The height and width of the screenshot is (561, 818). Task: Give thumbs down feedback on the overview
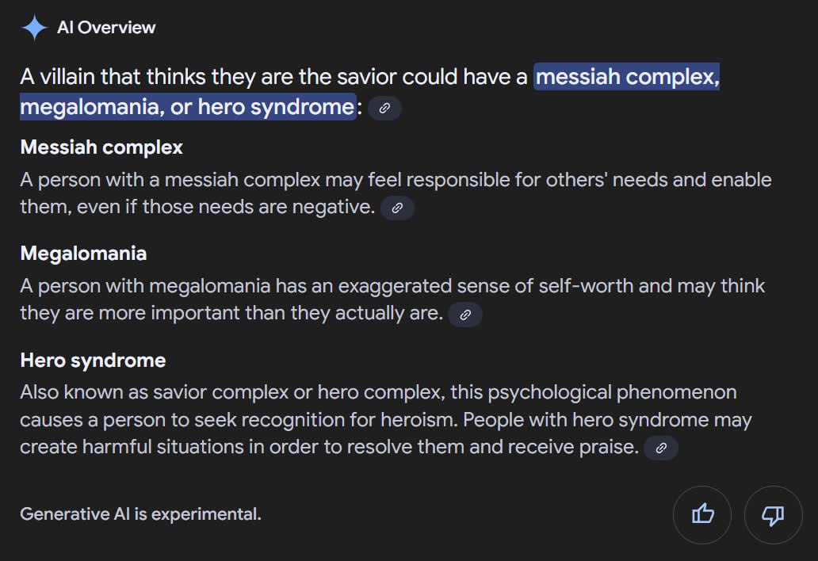tap(773, 514)
